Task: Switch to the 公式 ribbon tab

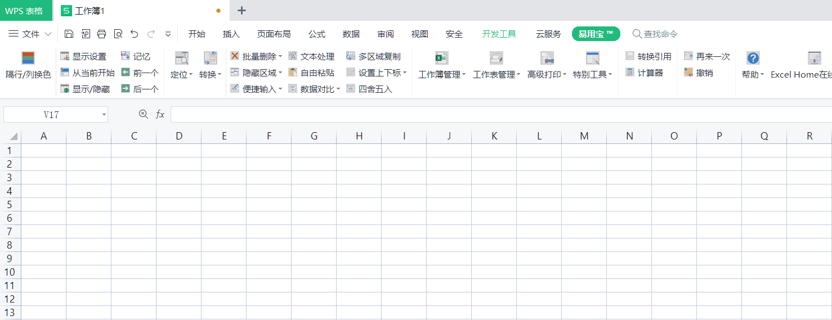Action: pos(317,34)
